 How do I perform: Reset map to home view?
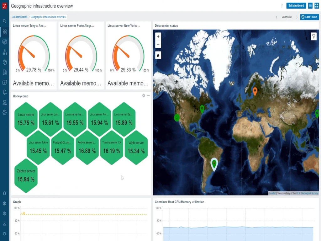[x=158, y=56]
